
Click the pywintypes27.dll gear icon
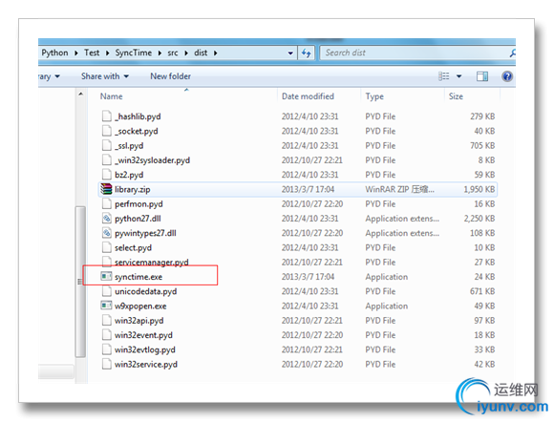[x=106, y=232]
